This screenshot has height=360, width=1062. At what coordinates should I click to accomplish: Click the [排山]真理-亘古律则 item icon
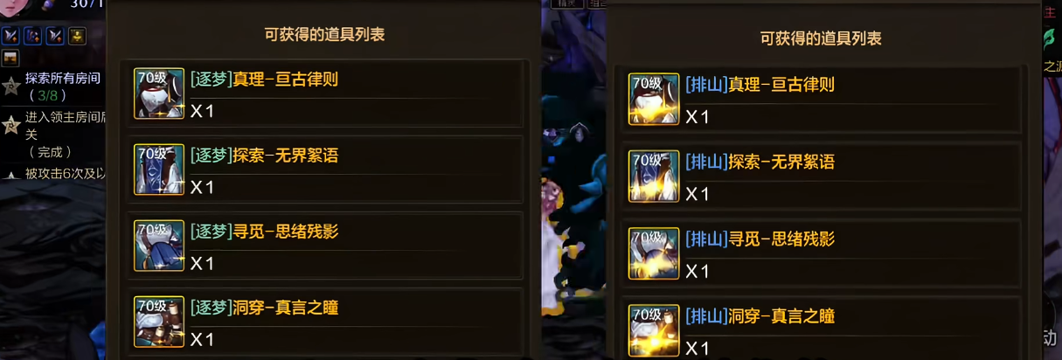pos(654,99)
